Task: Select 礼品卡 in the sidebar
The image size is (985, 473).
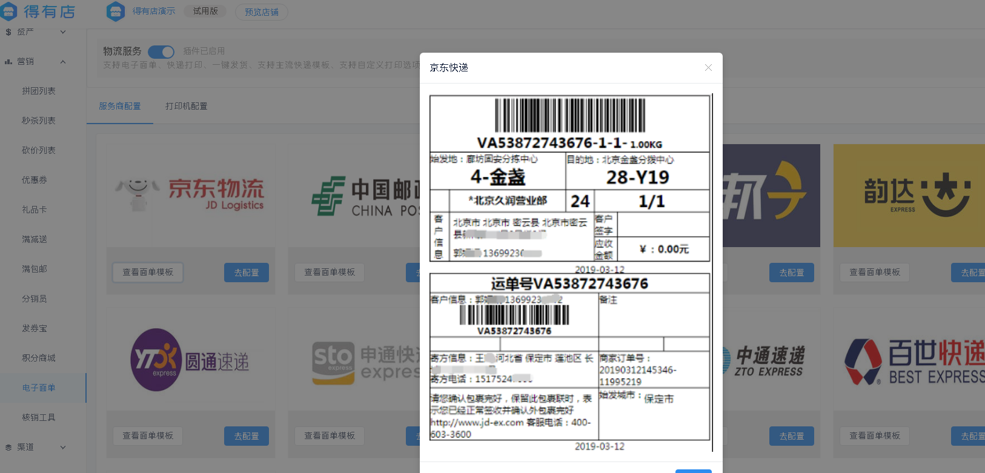Action: (35, 210)
